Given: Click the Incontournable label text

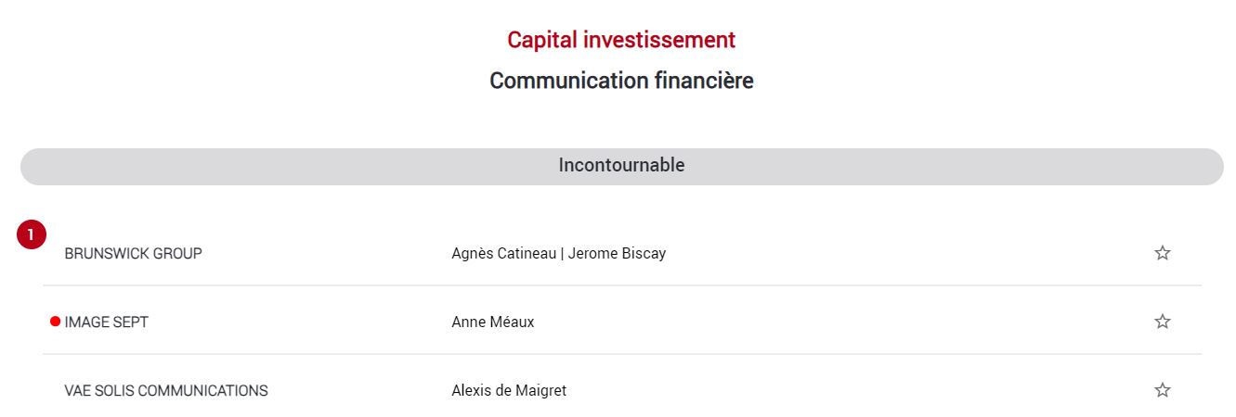Looking at the screenshot, I should (x=621, y=165).
